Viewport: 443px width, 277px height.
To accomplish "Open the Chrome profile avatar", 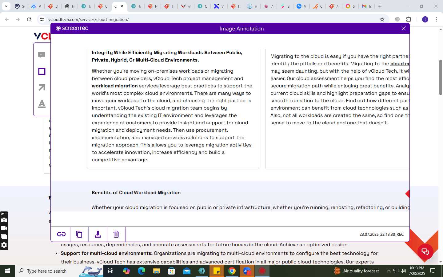I will point(425,19).
